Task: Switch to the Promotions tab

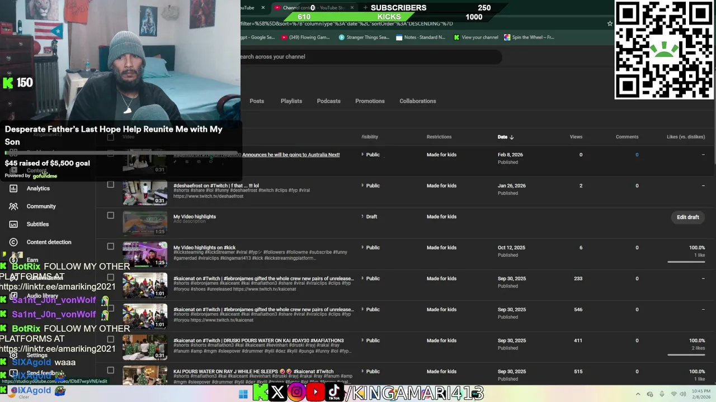Action: 370,101
